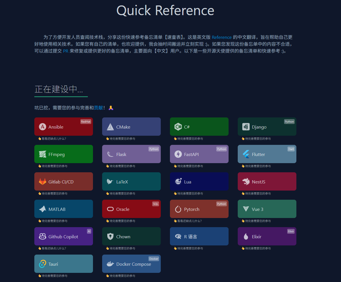Screen dimensions: 341x282
Task: Click the Github Copilot logo icon
Action: 42,236
